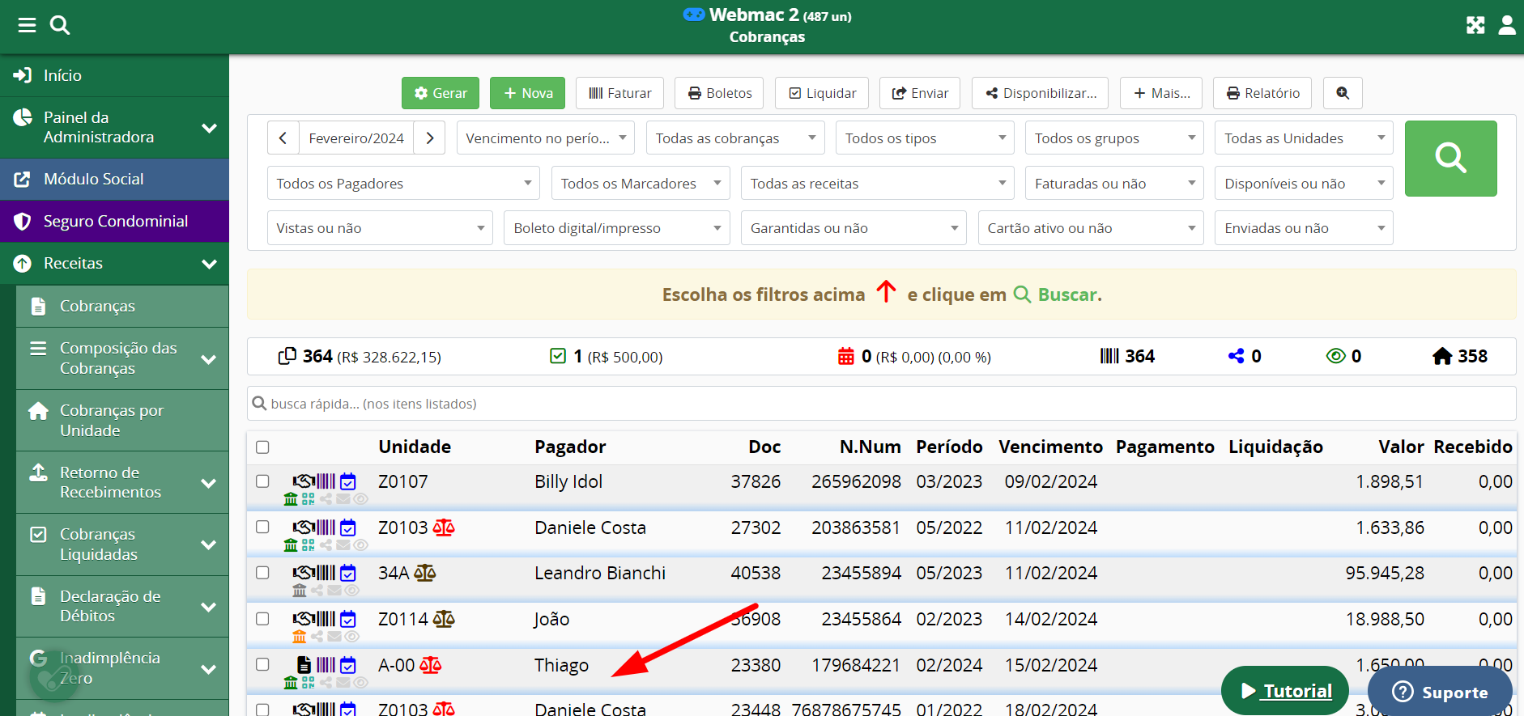Expand Todas as Unidades dropdown

tap(1303, 138)
